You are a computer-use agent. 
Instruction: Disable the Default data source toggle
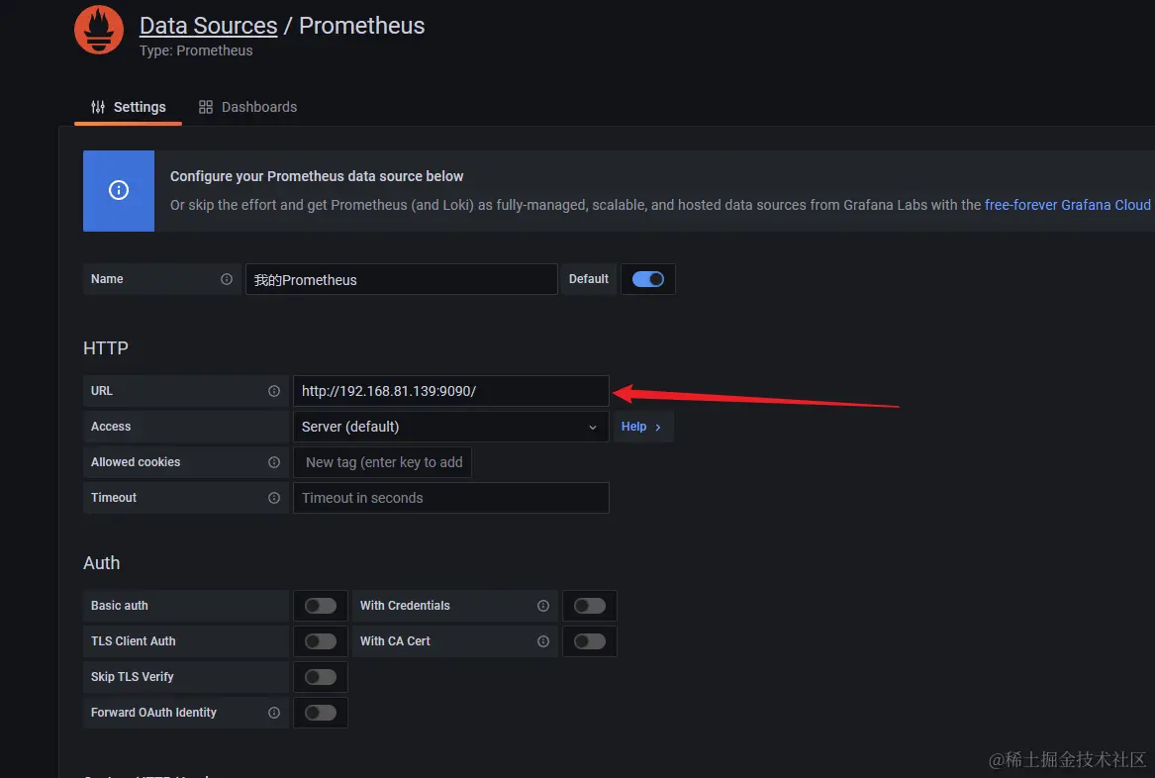tap(648, 279)
